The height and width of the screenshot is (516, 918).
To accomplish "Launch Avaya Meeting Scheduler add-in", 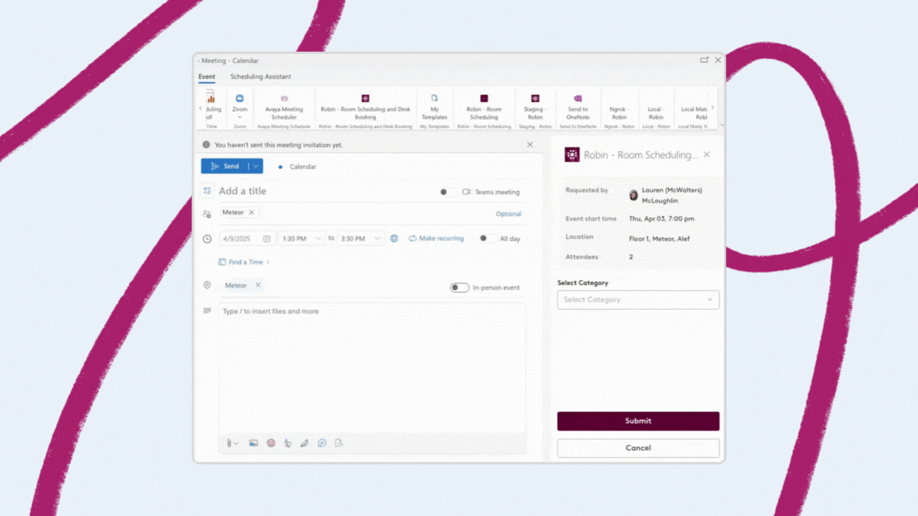I will tap(284, 107).
